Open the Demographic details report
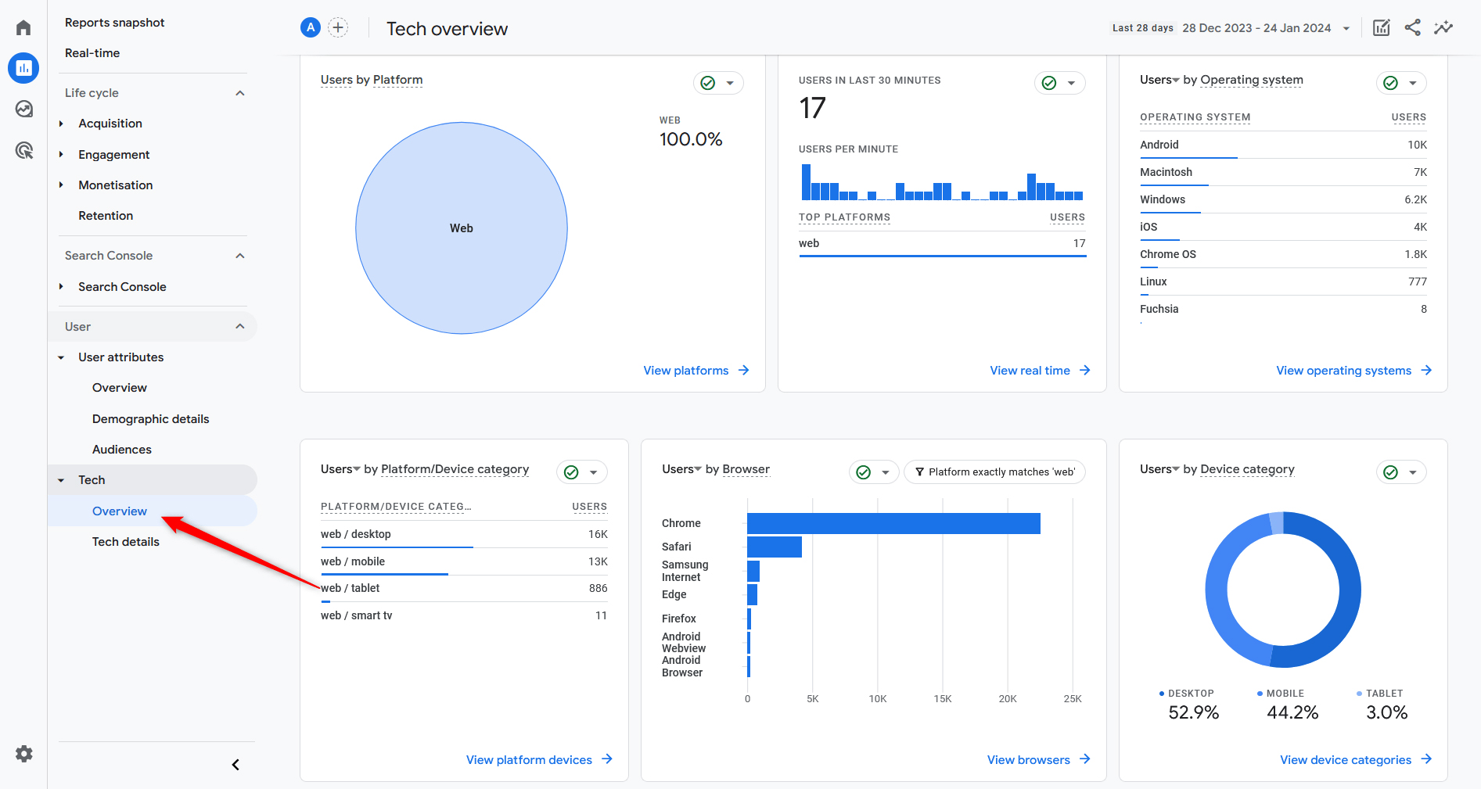1481x789 pixels. coord(150,418)
